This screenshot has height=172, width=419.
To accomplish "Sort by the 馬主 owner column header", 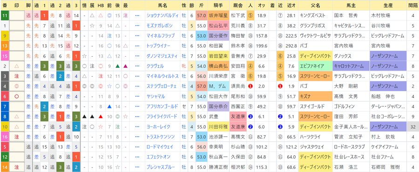I will (351, 5).
